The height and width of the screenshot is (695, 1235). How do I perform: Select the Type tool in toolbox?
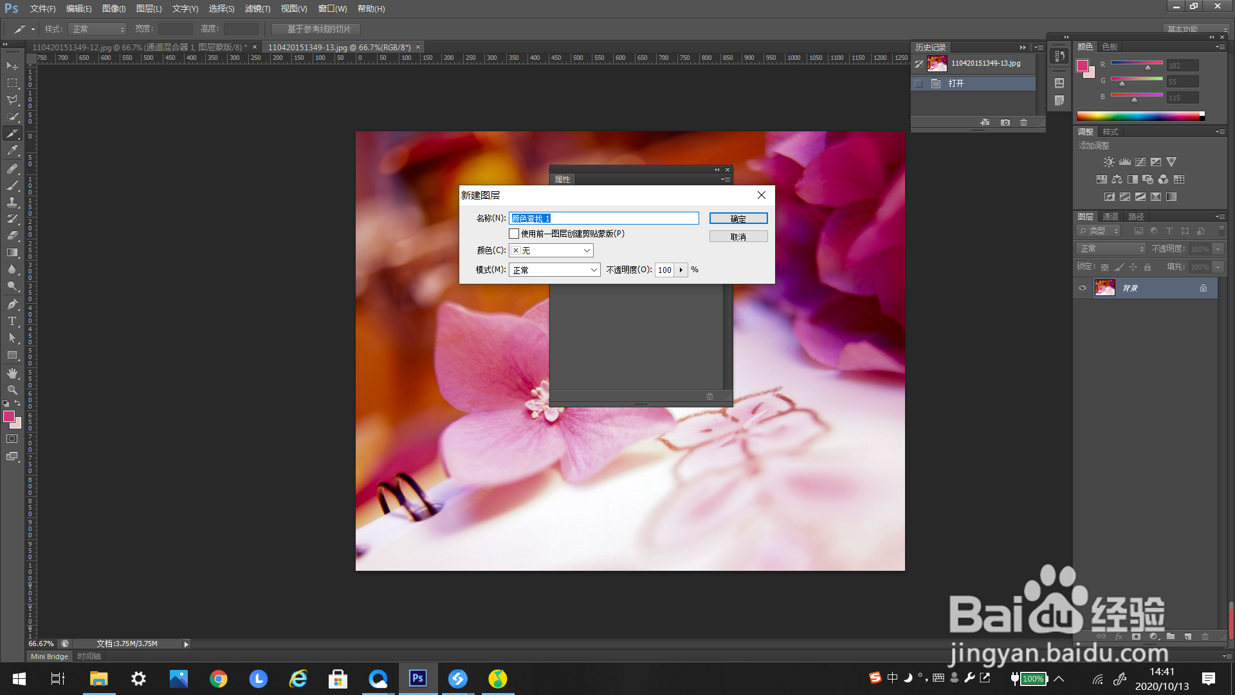pyautogui.click(x=12, y=321)
